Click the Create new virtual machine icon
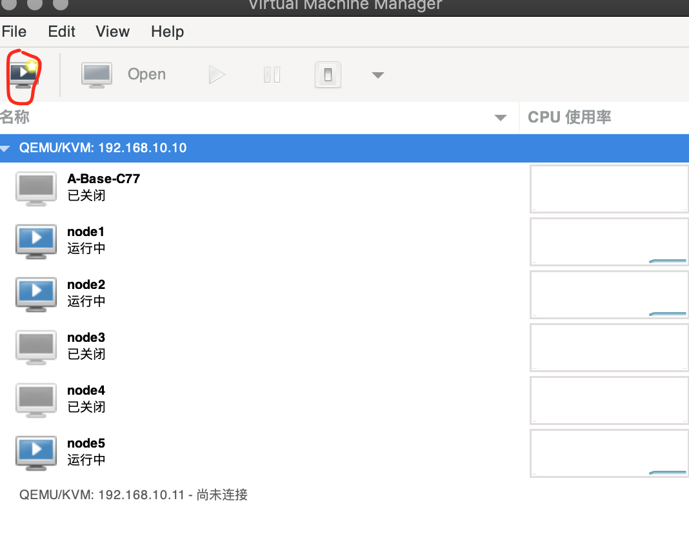This screenshot has width=689, height=534. pyautogui.click(x=25, y=75)
